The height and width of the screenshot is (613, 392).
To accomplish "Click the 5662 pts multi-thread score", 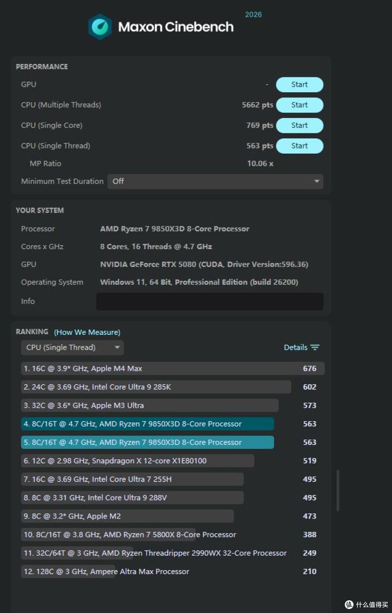I will (x=257, y=105).
